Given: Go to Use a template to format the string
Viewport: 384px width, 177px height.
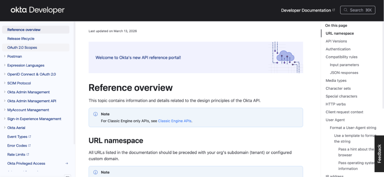Looking at the screenshot, I should [x=355, y=139].
